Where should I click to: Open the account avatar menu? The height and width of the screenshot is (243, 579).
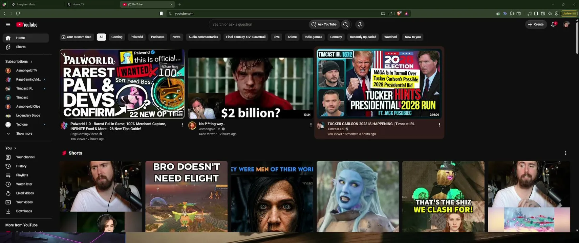click(566, 24)
